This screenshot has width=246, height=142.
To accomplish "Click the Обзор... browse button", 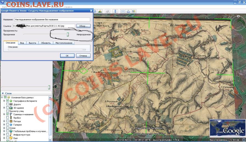I will 83,26.
